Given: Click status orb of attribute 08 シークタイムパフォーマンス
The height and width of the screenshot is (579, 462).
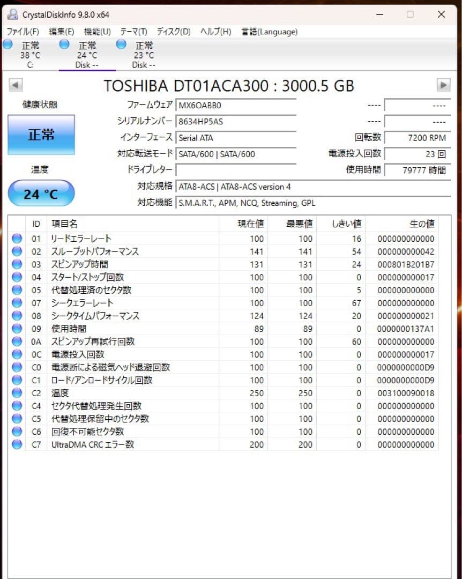Looking at the screenshot, I should tap(17, 316).
